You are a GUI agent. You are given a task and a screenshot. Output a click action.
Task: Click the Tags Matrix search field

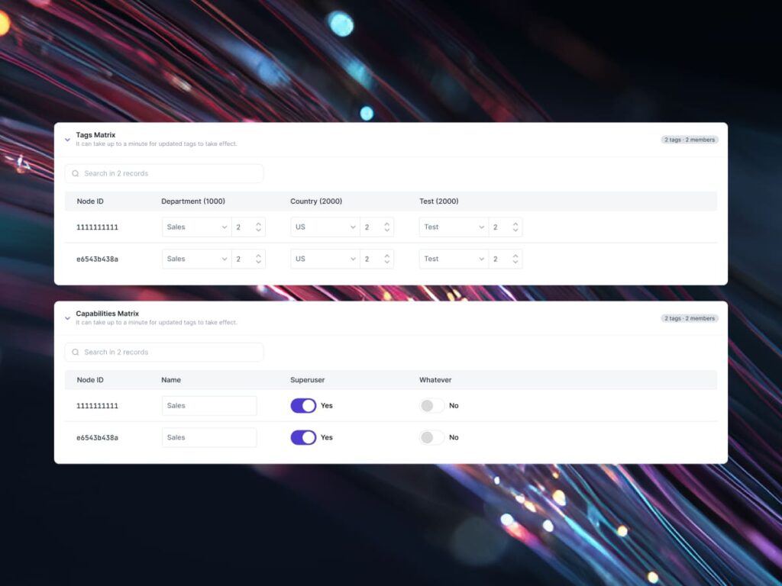pos(164,173)
